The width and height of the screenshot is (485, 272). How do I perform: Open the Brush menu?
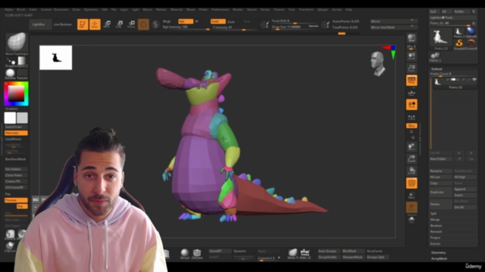coord(21,10)
